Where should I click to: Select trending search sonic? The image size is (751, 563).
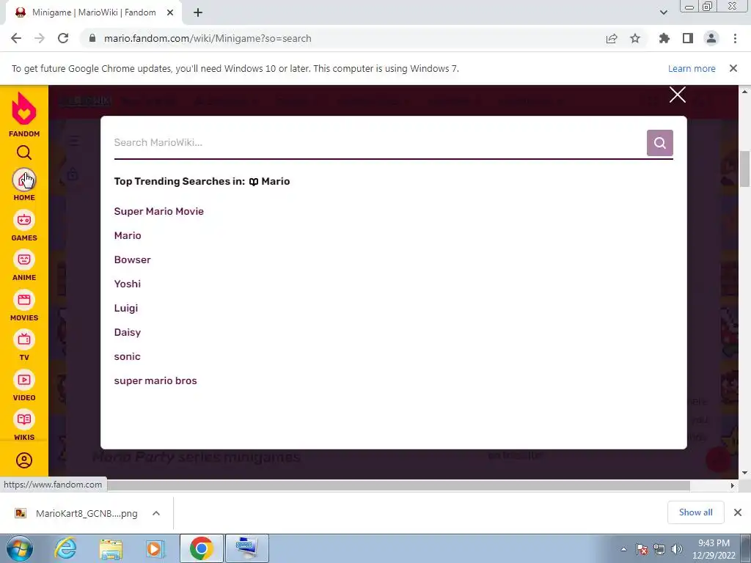127,356
